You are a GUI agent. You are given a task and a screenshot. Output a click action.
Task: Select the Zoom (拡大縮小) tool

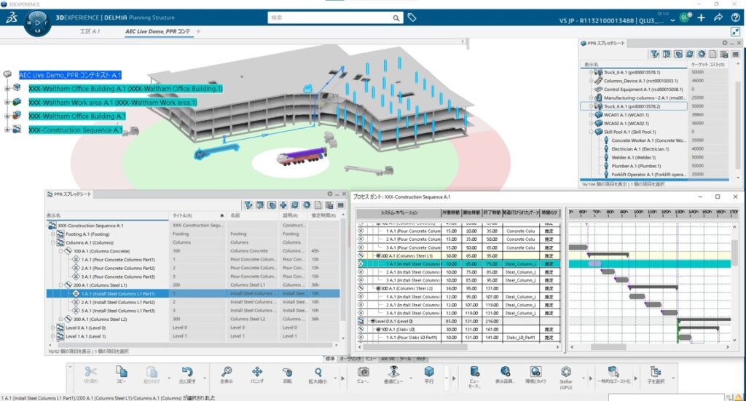[318, 374]
